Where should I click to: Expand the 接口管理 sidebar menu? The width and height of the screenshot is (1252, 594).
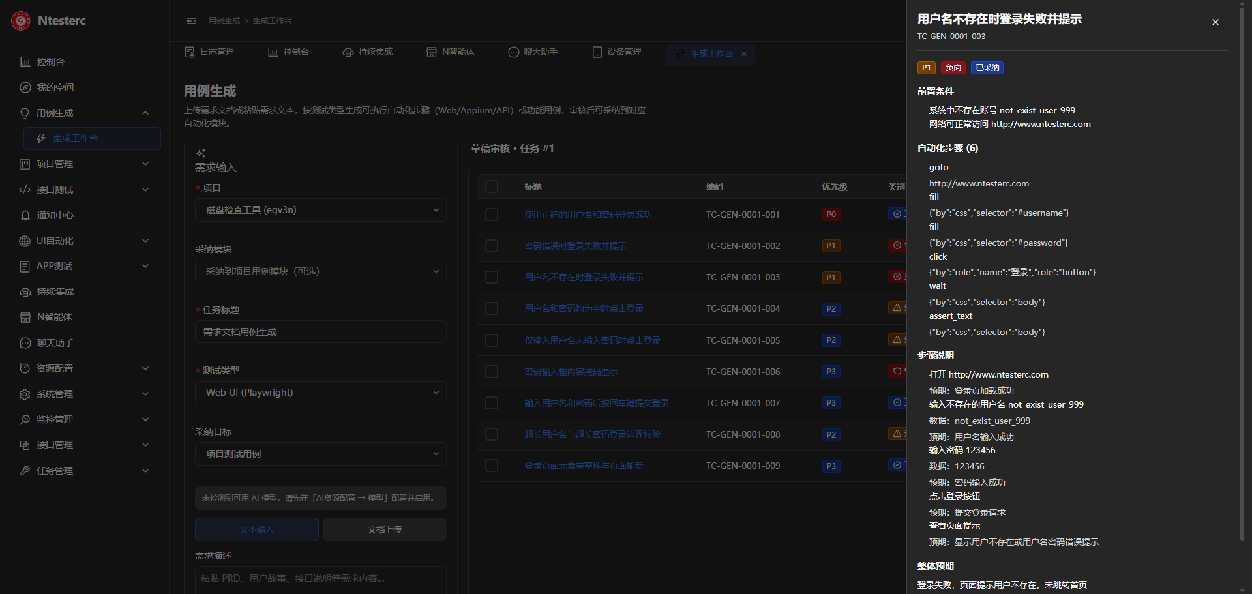145,445
